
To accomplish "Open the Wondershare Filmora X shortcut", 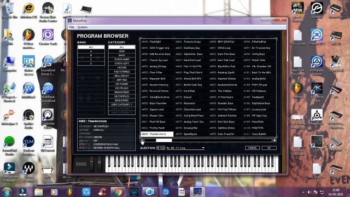I will point(9,172).
